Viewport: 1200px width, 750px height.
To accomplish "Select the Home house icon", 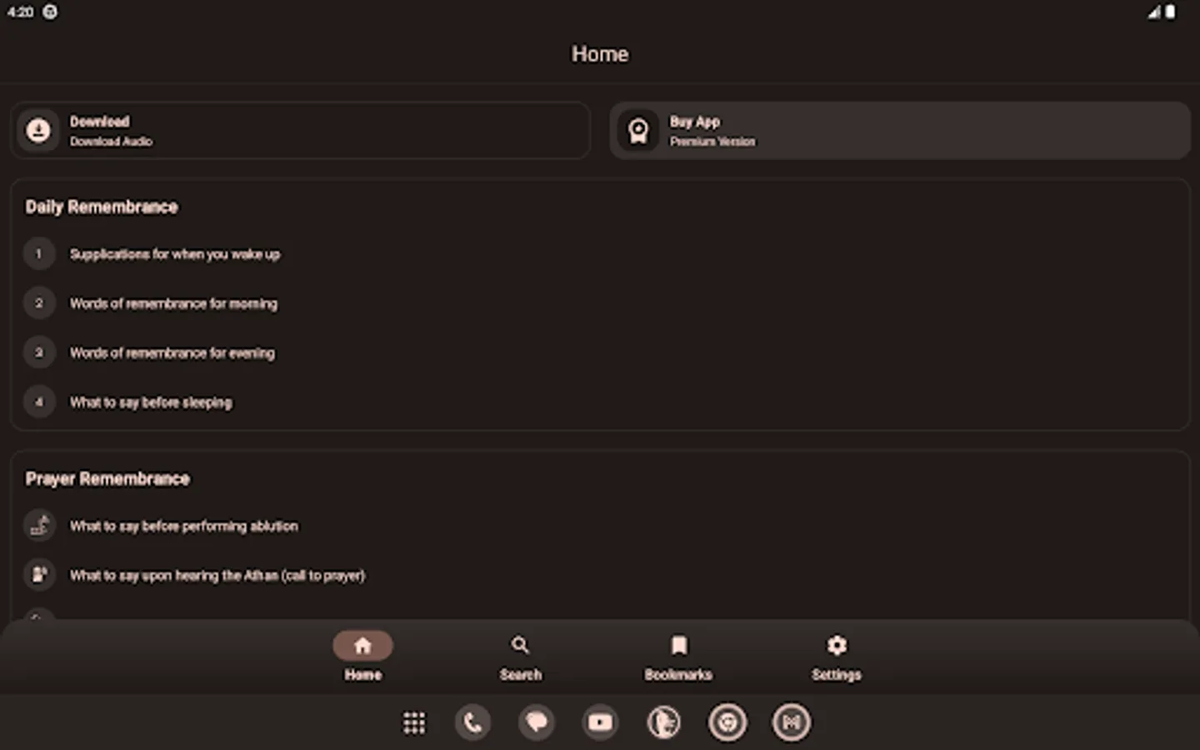I will (x=362, y=644).
